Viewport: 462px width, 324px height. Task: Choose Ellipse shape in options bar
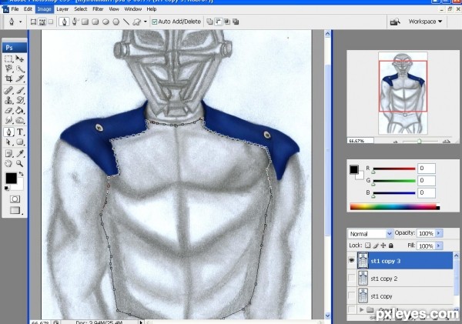tap(105, 22)
